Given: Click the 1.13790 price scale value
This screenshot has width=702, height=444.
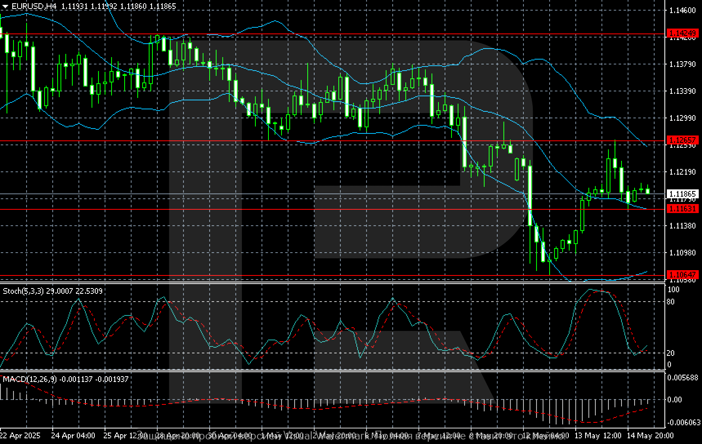Looking at the screenshot, I should point(682,64).
